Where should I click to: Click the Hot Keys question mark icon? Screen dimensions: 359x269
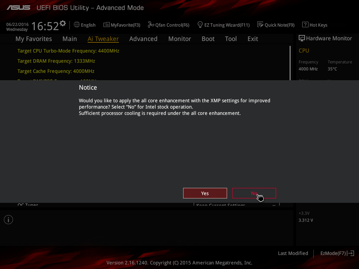click(305, 25)
